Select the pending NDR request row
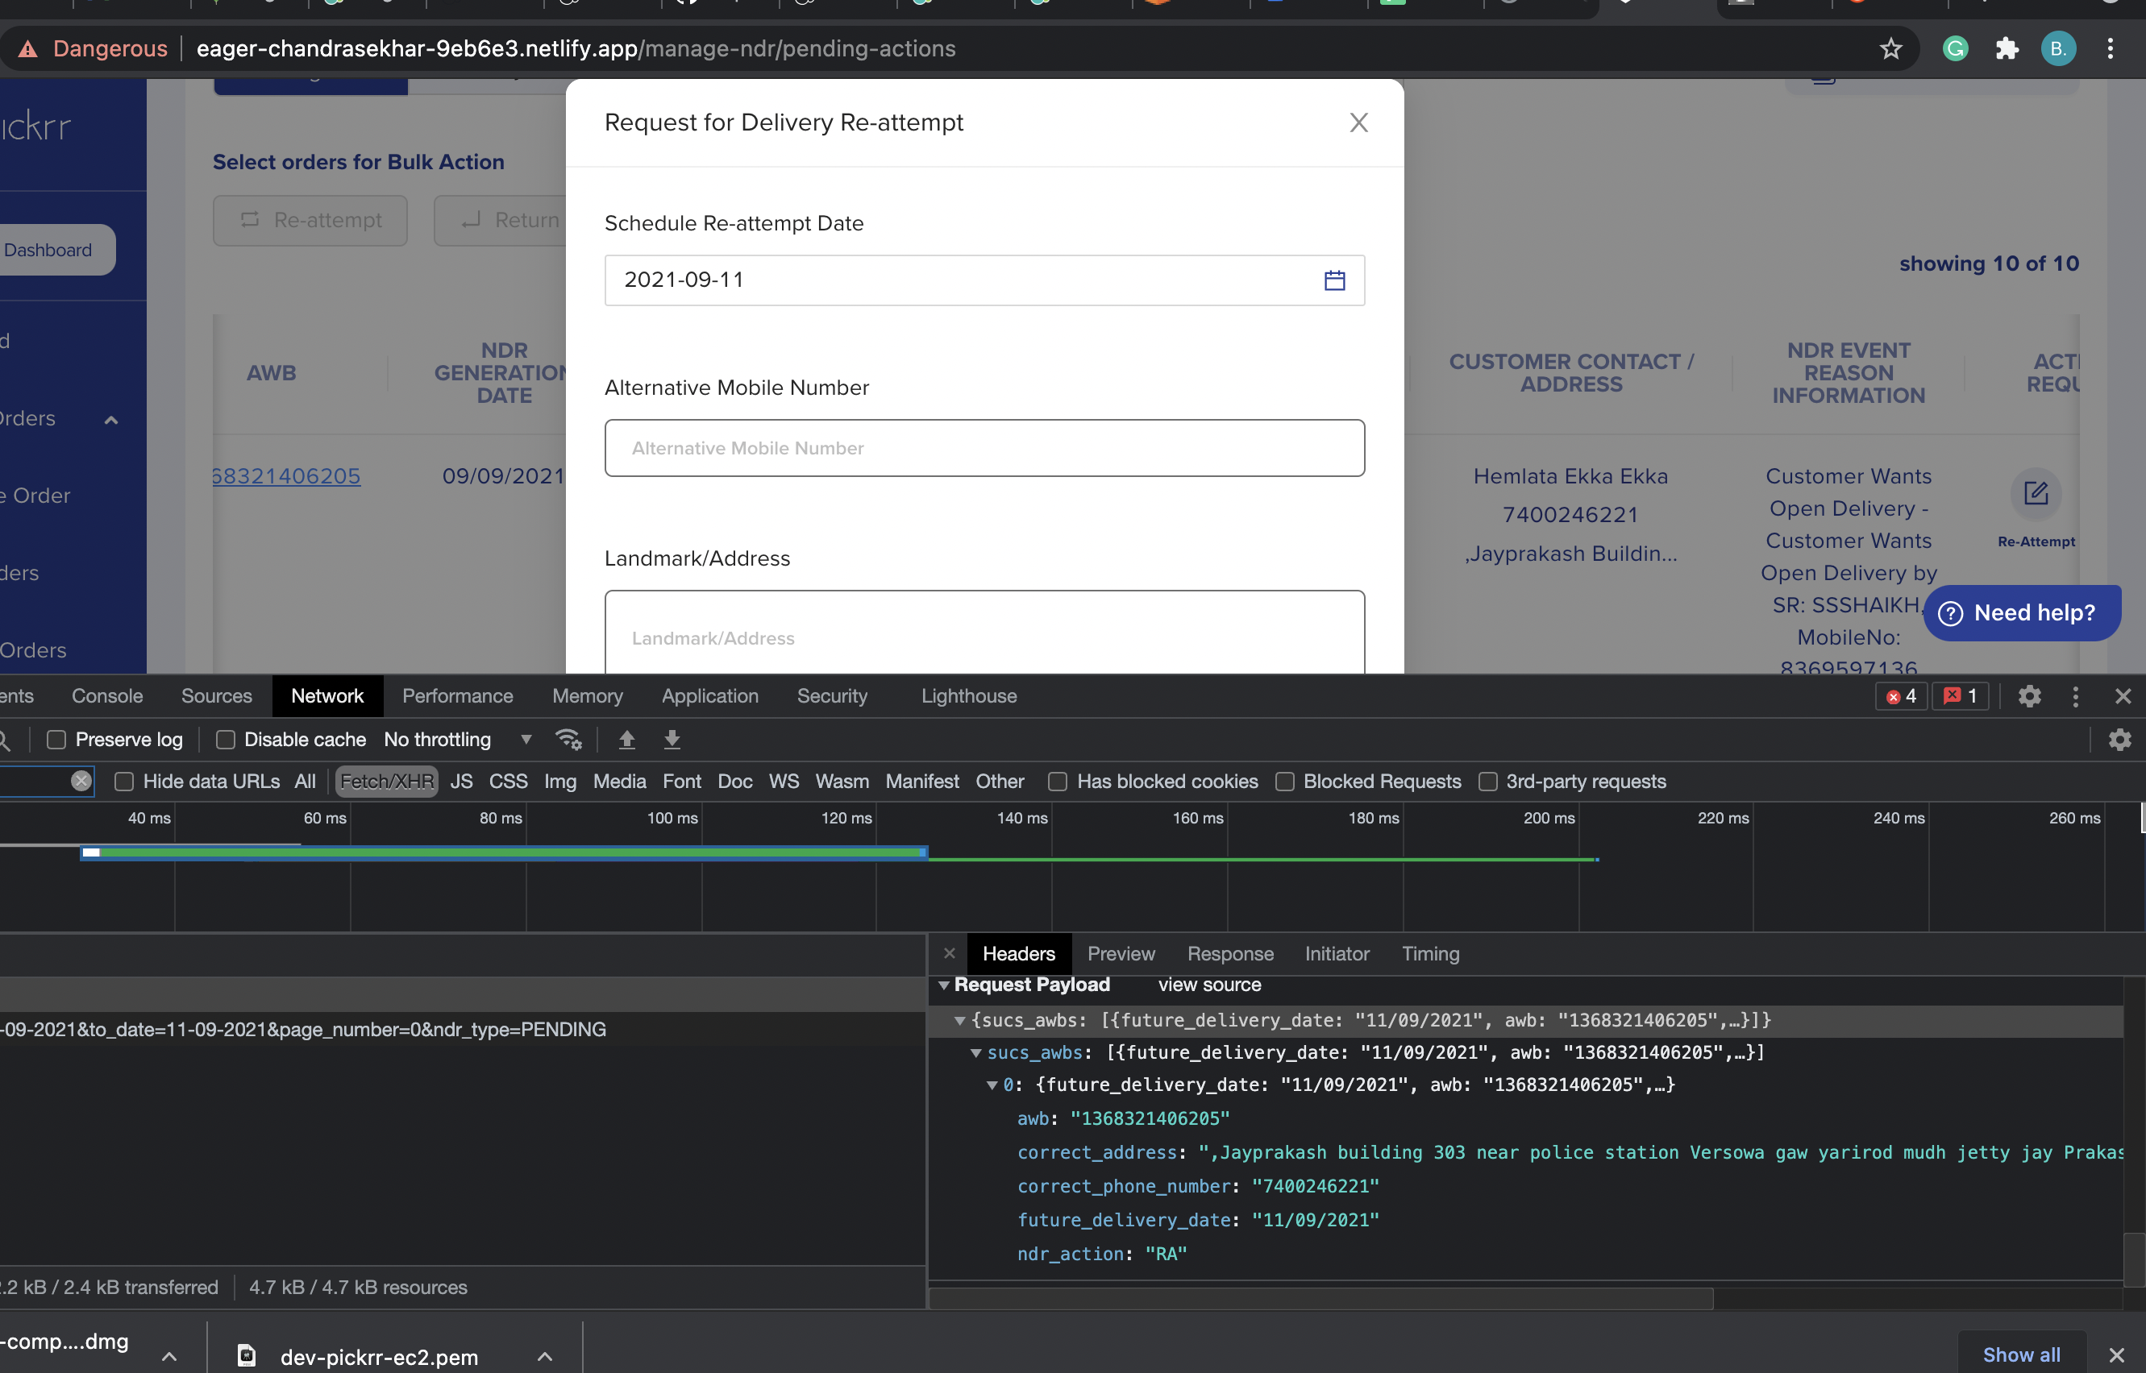The image size is (2146, 1373). pos(463,1029)
